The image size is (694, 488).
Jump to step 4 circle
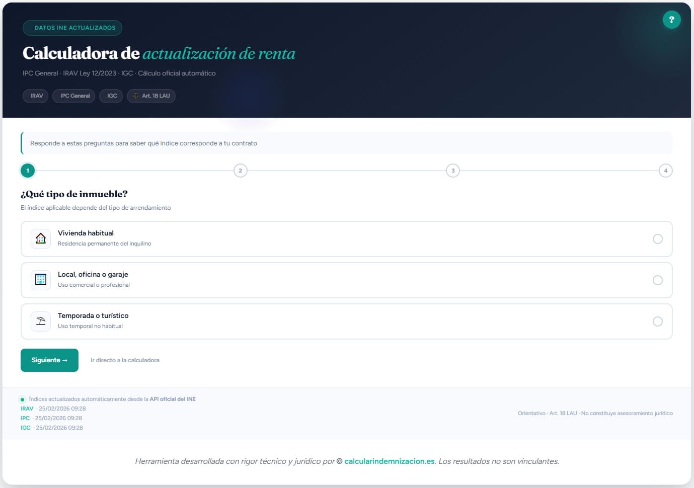pyautogui.click(x=666, y=171)
